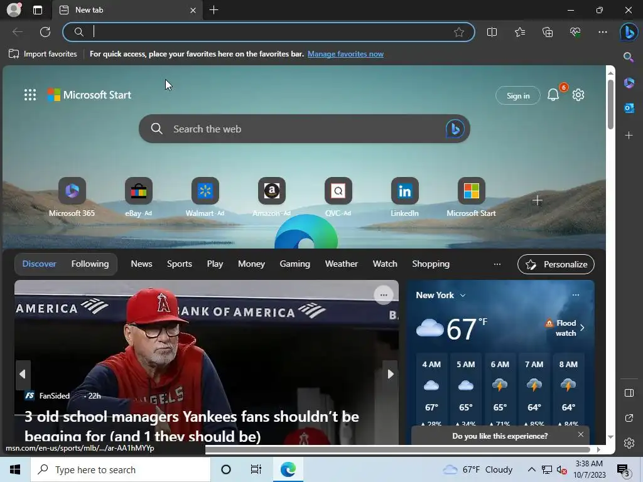Screen dimensions: 643x482
Task: Open the browser profile avatar
Action: [x=14, y=10]
